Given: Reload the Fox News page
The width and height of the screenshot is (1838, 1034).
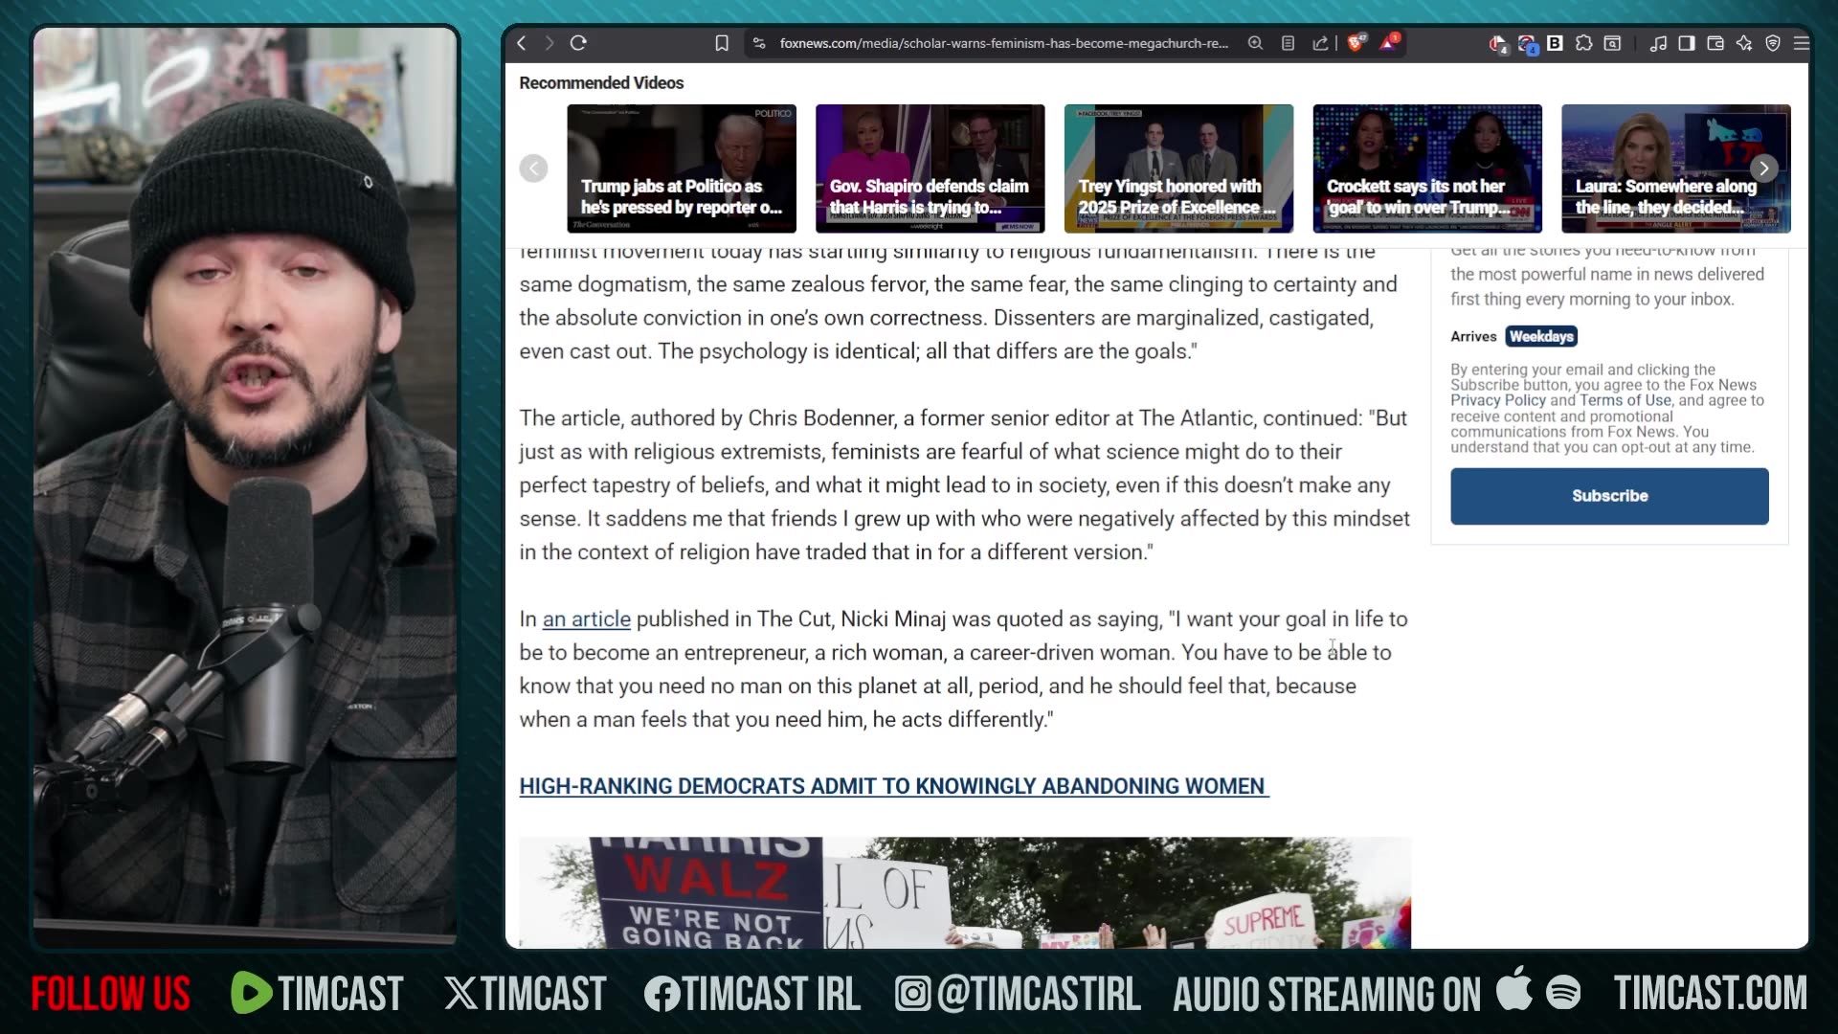Looking at the screenshot, I should [x=578, y=43].
